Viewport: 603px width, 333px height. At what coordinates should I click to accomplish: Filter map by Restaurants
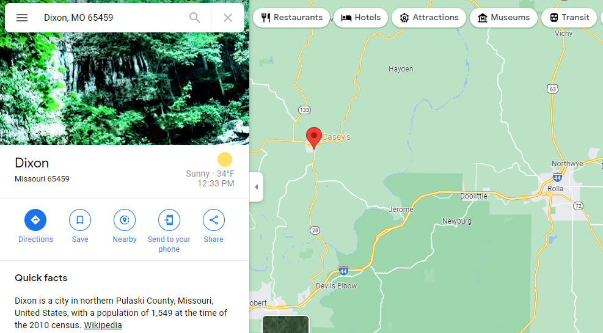click(291, 18)
